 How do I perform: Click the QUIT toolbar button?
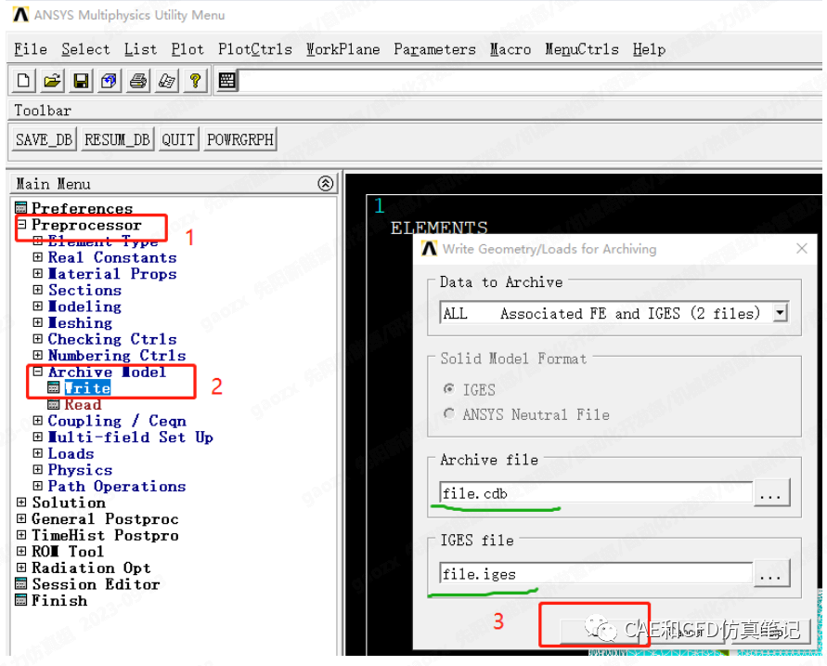coord(178,139)
